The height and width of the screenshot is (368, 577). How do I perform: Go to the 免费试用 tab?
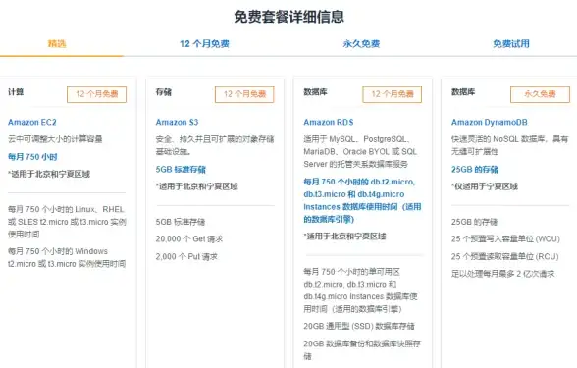pyautogui.click(x=511, y=44)
